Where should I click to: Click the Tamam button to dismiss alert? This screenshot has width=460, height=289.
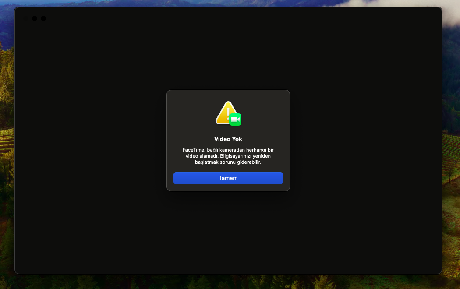(x=228, y=178)
